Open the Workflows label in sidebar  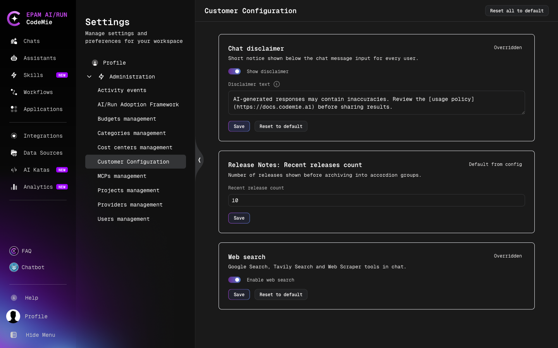[38, 92]
